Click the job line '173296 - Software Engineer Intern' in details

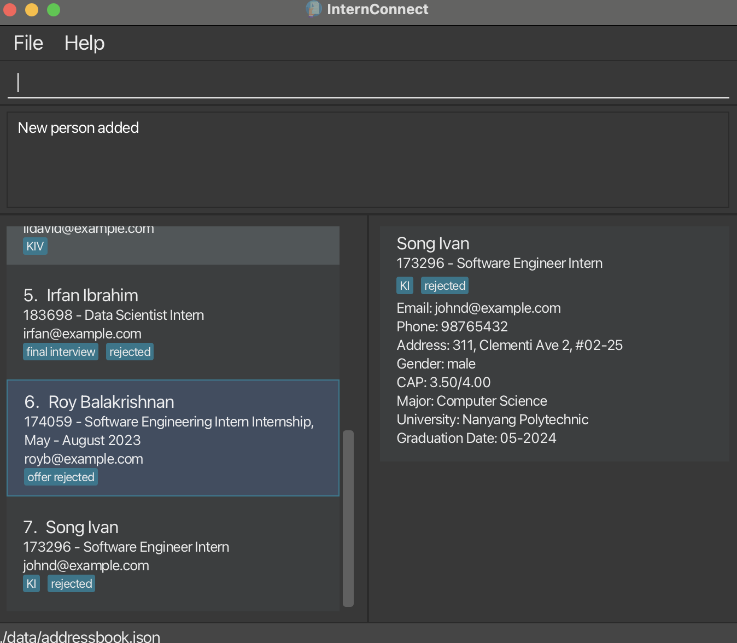(500, 264)
